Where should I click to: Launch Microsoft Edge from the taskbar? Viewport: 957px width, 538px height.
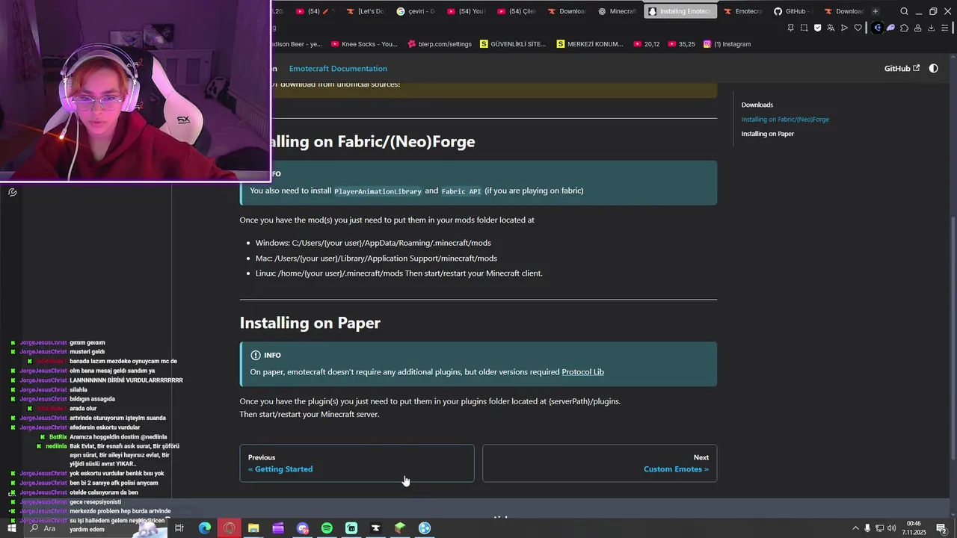coord(205,528)
